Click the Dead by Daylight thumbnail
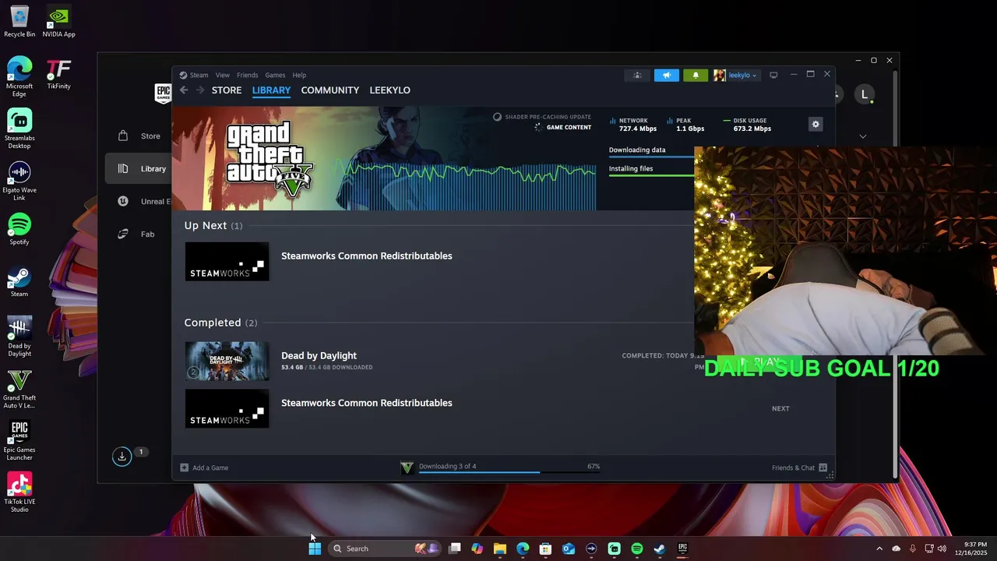The width and height of the screenshot is (997, 561). (227, 361)
